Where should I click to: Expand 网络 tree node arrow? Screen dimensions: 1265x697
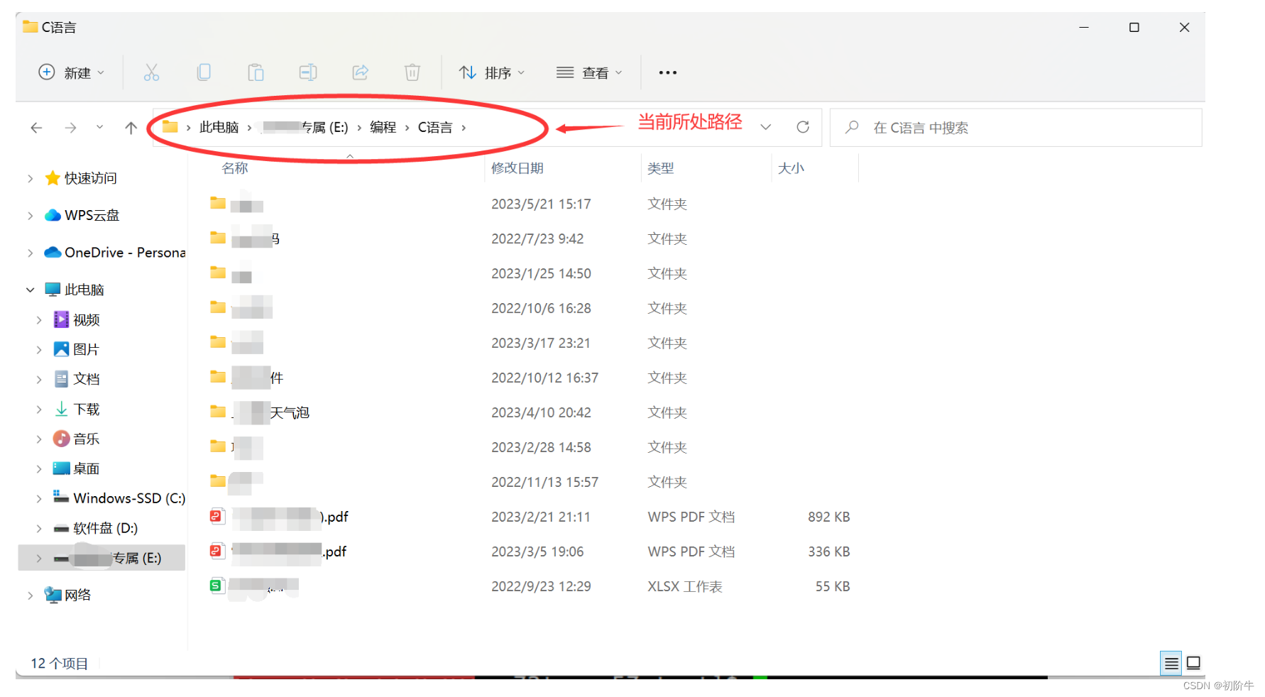(x=30, y=596)
